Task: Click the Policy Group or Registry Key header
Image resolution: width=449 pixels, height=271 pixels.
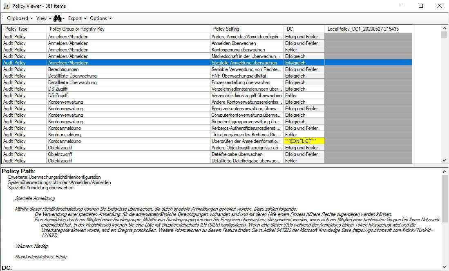Action: pos(129,29)
